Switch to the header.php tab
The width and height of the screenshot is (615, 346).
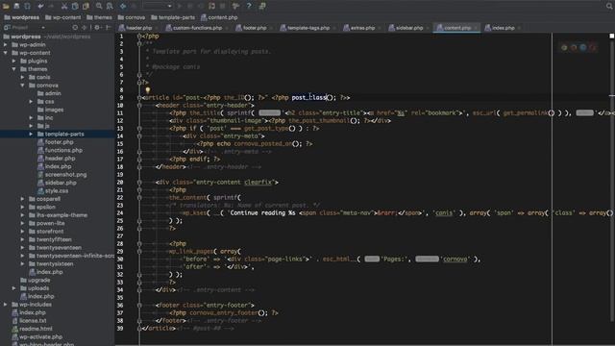tap(138, 28)
